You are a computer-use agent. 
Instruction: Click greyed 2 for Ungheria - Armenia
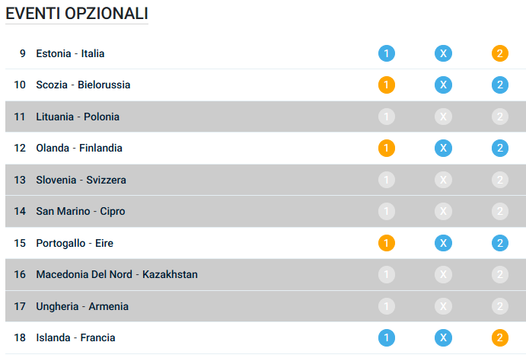tap(499, 306)
